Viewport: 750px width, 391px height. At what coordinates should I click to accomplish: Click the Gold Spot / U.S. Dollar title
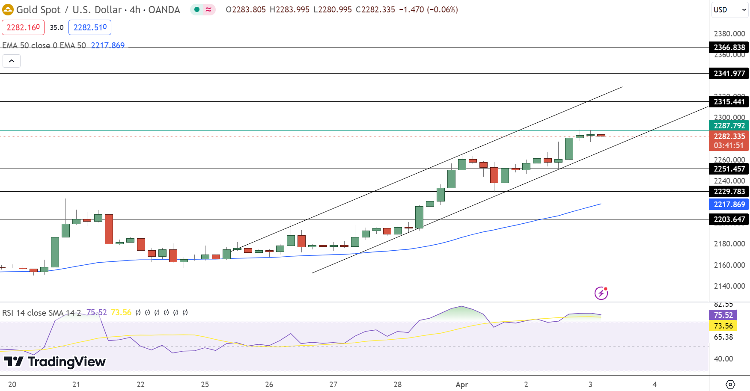(69, 9)
